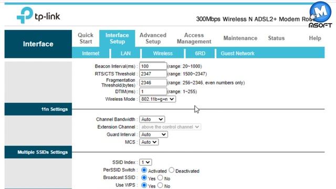Click the 'Use WPS' label
This screenshot has height=189, width=336.
125,185
